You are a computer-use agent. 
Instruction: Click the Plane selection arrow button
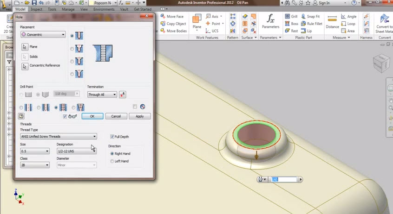pyautogui.click(x=25, y=47)
